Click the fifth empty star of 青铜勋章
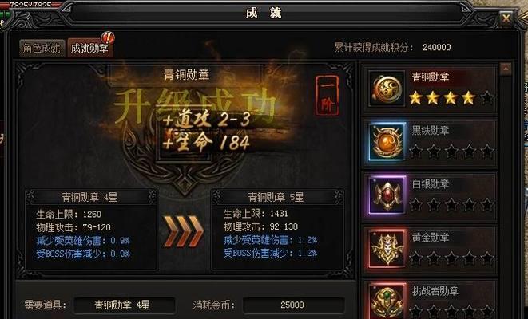Screen dimensions: 528x319 (487, 98)
